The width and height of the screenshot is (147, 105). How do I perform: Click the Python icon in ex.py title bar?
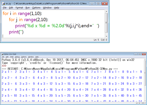click(4, 4)
